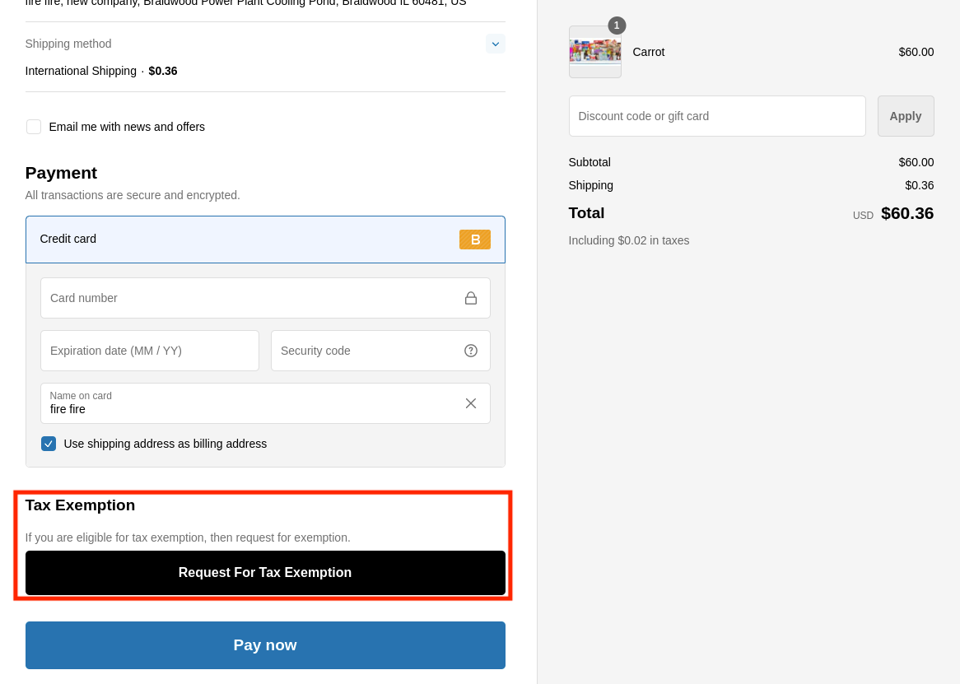The image size is (960, 684).
Task: Expand the Shipping method chevron
Action: pyautogui.click(x=496, y=44)
